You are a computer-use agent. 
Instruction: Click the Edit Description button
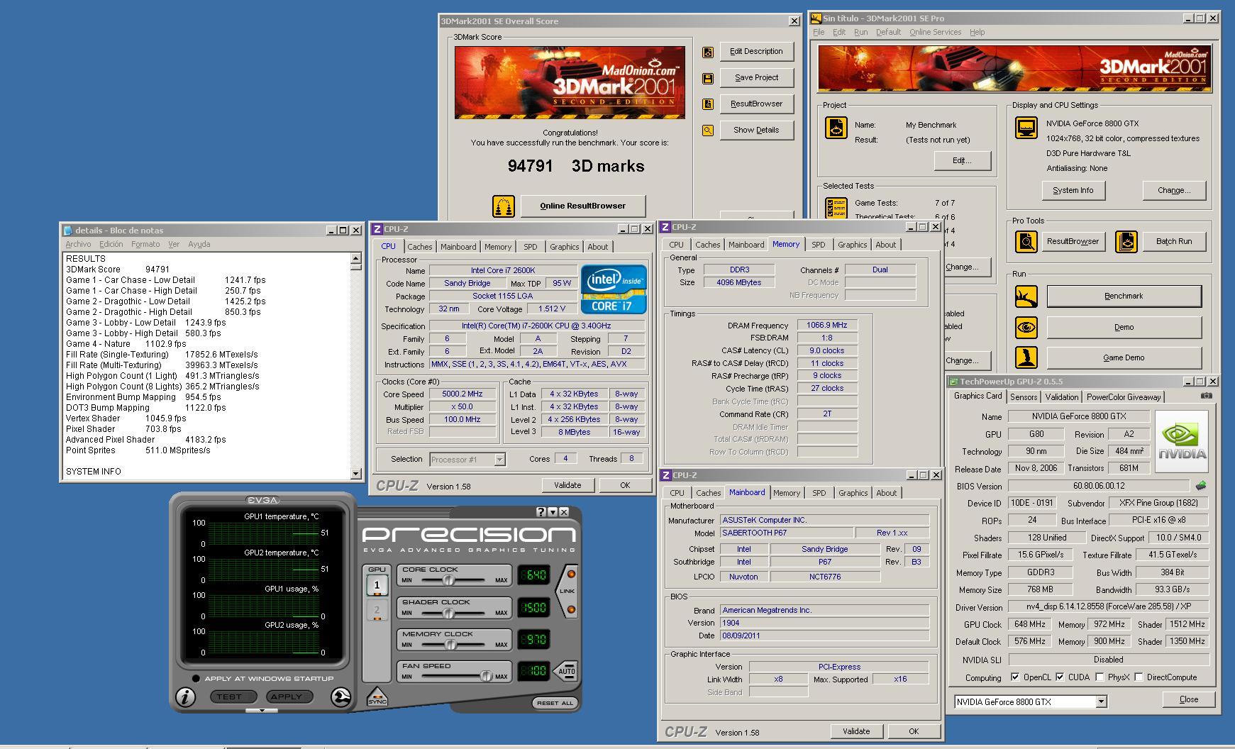[x=757, y=52]
